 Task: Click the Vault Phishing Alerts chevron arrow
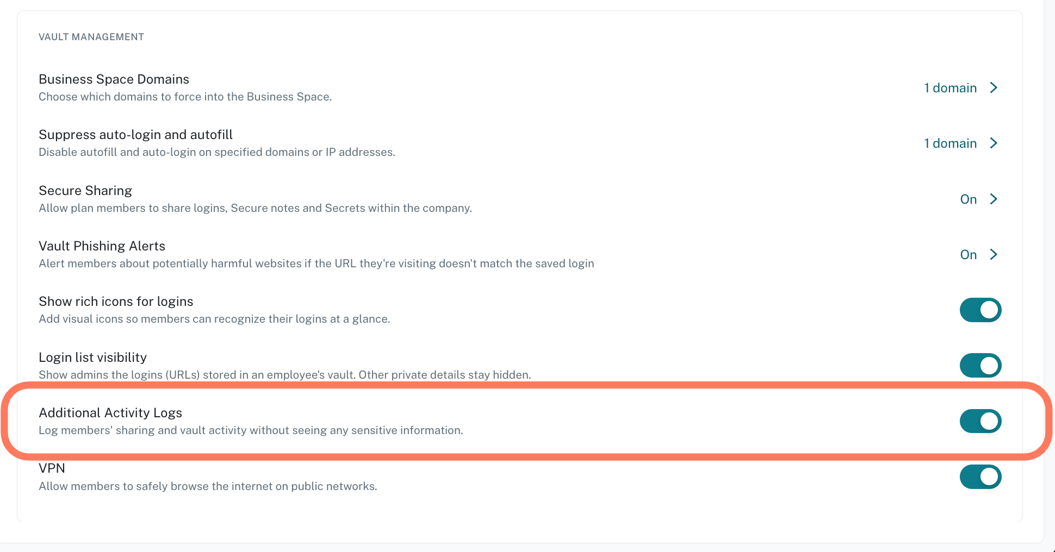click(x=994, y=254)
